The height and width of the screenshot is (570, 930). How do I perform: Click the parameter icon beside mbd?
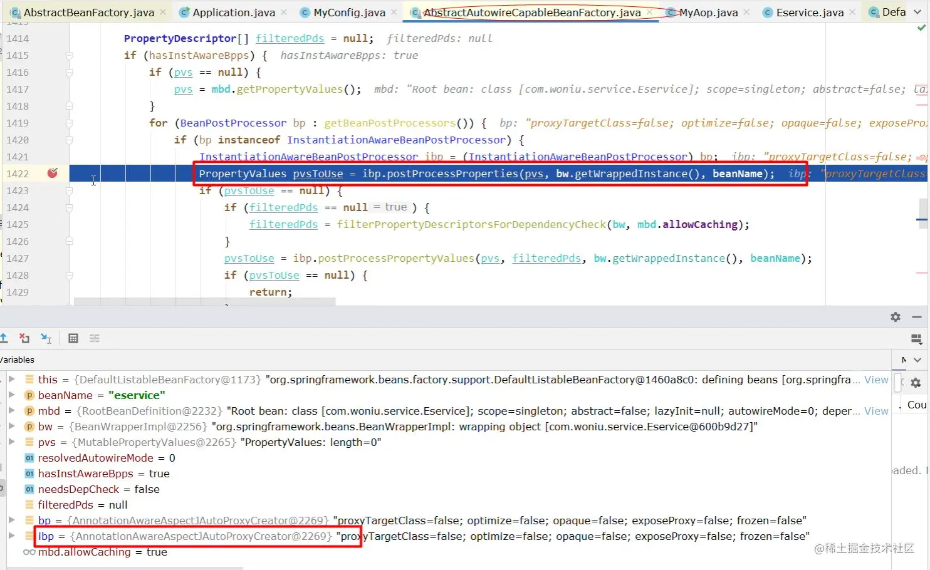tap(29, 411)
